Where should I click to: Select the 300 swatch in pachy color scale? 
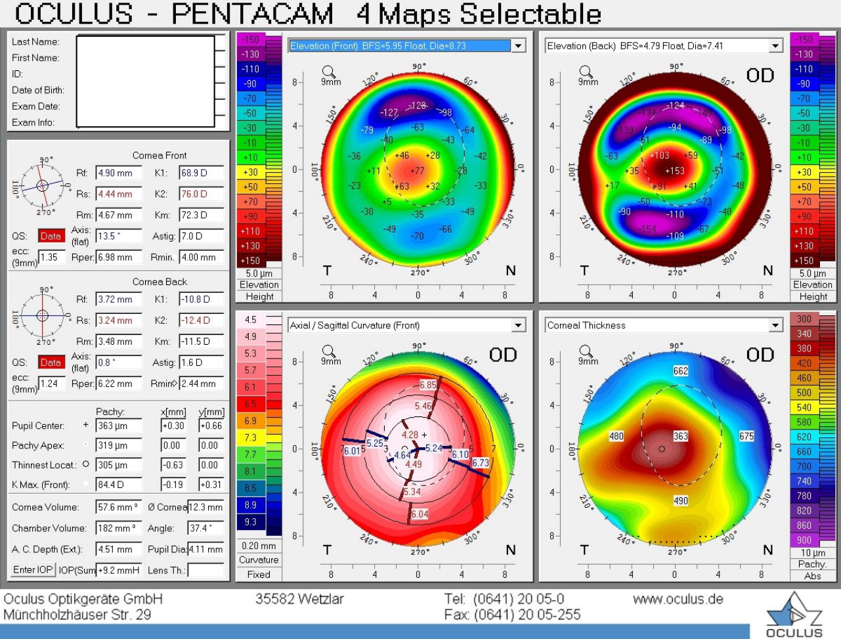point(804,319)
